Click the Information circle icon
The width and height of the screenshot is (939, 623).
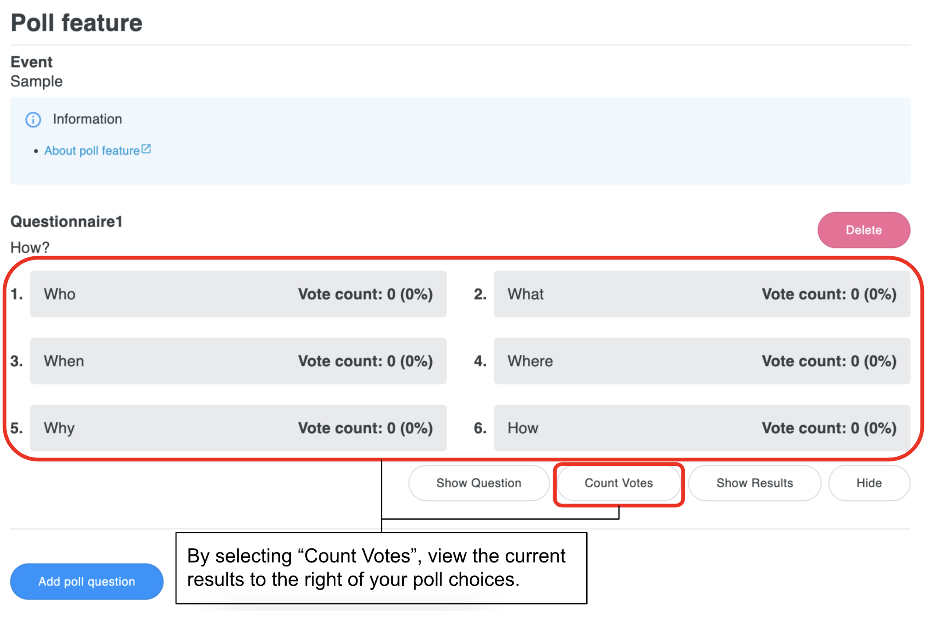point(33,119)
